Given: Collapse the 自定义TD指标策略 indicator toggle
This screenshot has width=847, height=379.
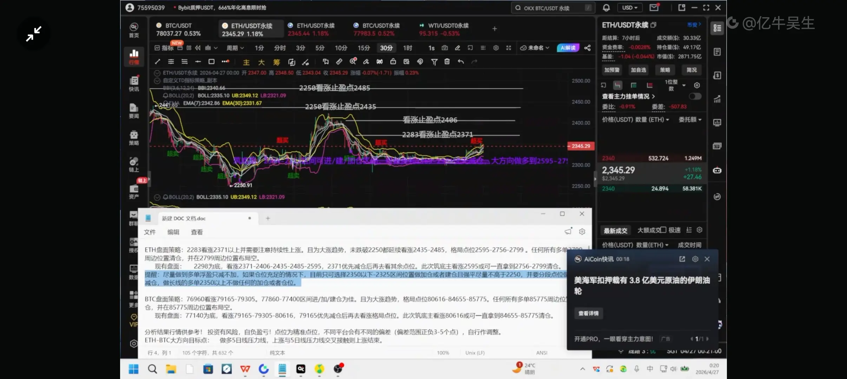Looking at the screenshot, I should pyautogui.click(x=157, y=80).
